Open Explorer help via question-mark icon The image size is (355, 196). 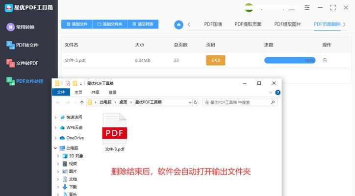(278, 93)
